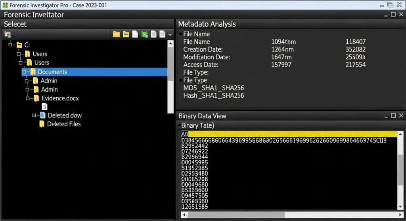Click lined document icon next to dropdown chevron
Screen dimensions: 406x221
pos(162,34)
